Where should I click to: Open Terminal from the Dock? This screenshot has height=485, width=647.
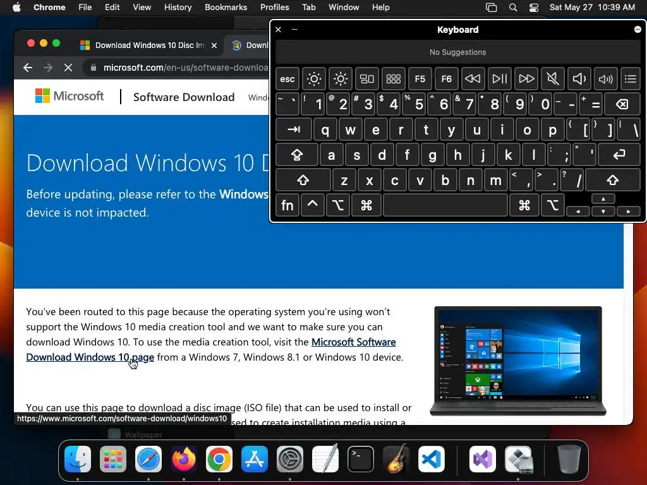pyautogui.click(x=361, y=459)
